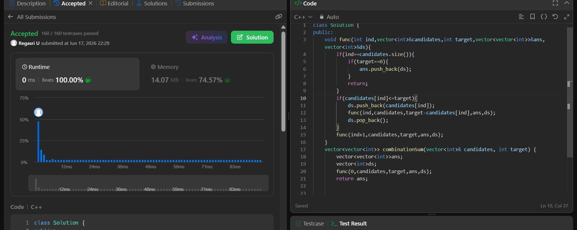Enter fullscreen via Code panel header icon

coord(556,3)
